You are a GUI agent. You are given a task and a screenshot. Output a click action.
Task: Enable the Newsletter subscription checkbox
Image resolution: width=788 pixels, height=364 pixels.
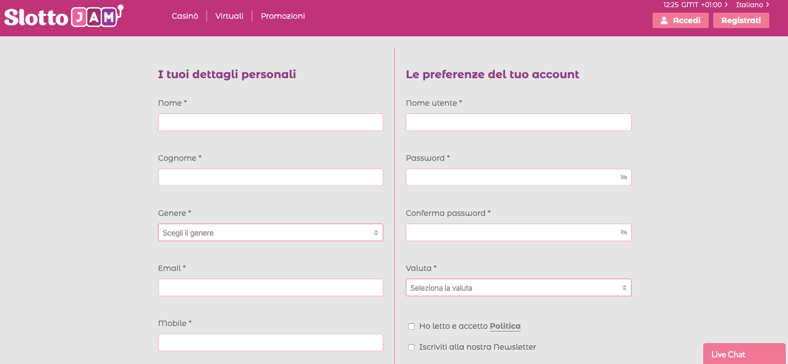click(x=411, y=347)
